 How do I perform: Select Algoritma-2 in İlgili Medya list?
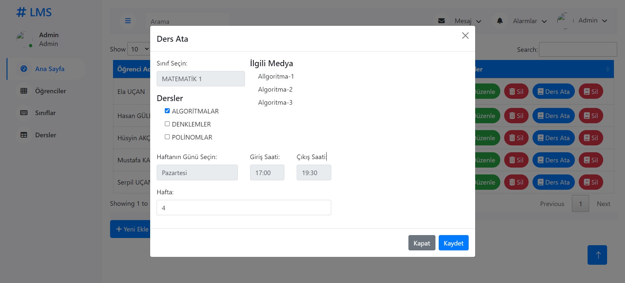click(x=275, y=89)
